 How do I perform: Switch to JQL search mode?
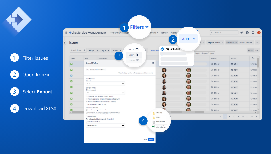(x=257, y=50)
